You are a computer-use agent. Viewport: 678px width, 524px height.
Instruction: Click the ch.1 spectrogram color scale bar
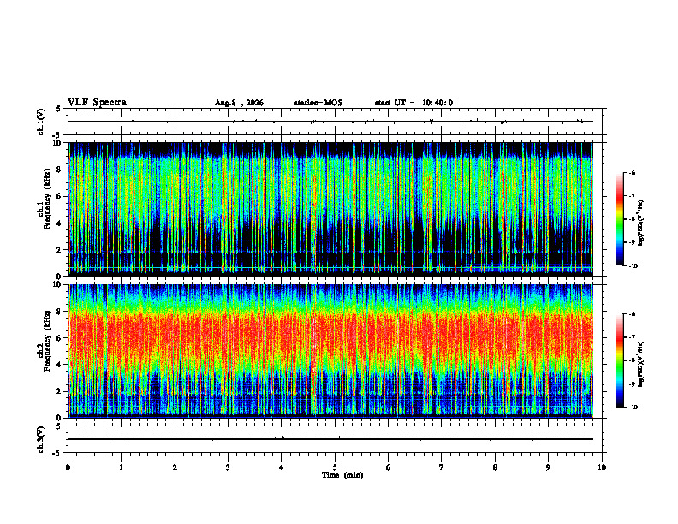tap(620, 219)
